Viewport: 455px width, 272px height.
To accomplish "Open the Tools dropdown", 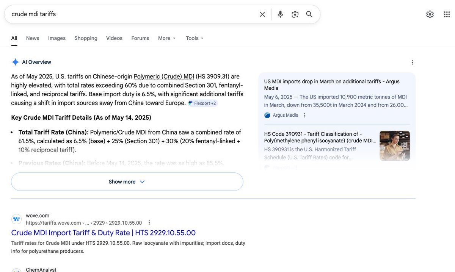I will (x=195, y=38).
